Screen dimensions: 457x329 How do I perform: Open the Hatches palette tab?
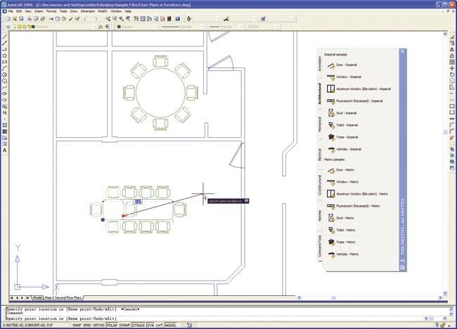tap(320, 216)
